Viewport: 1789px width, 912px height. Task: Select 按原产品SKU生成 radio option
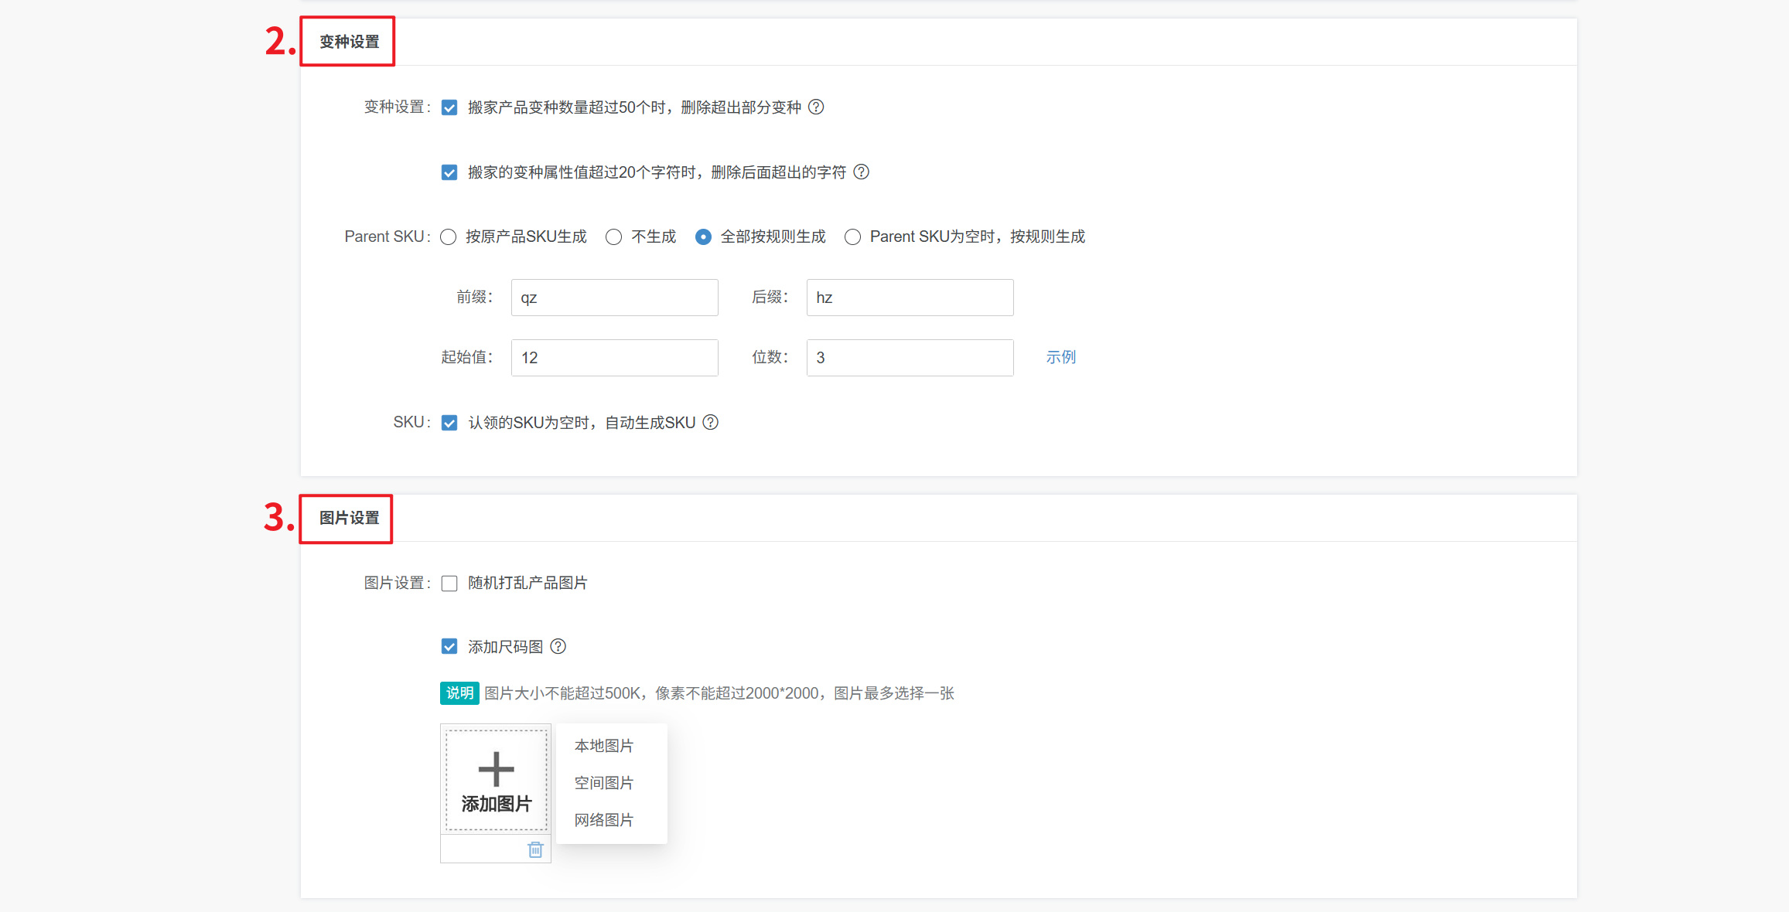pos(449,237)
